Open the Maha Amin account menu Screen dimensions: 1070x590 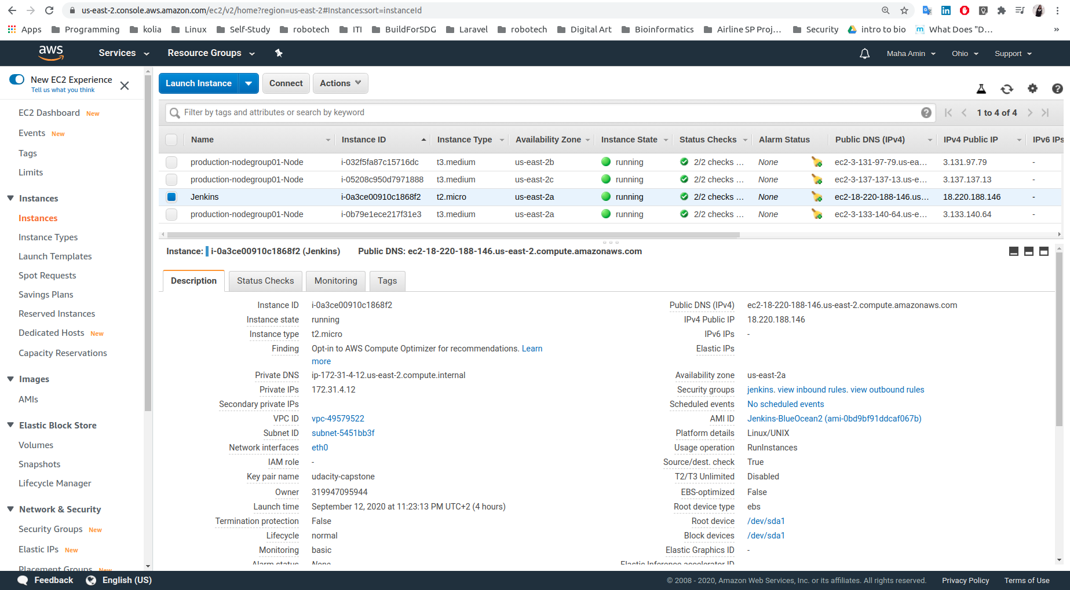point(911,53)
